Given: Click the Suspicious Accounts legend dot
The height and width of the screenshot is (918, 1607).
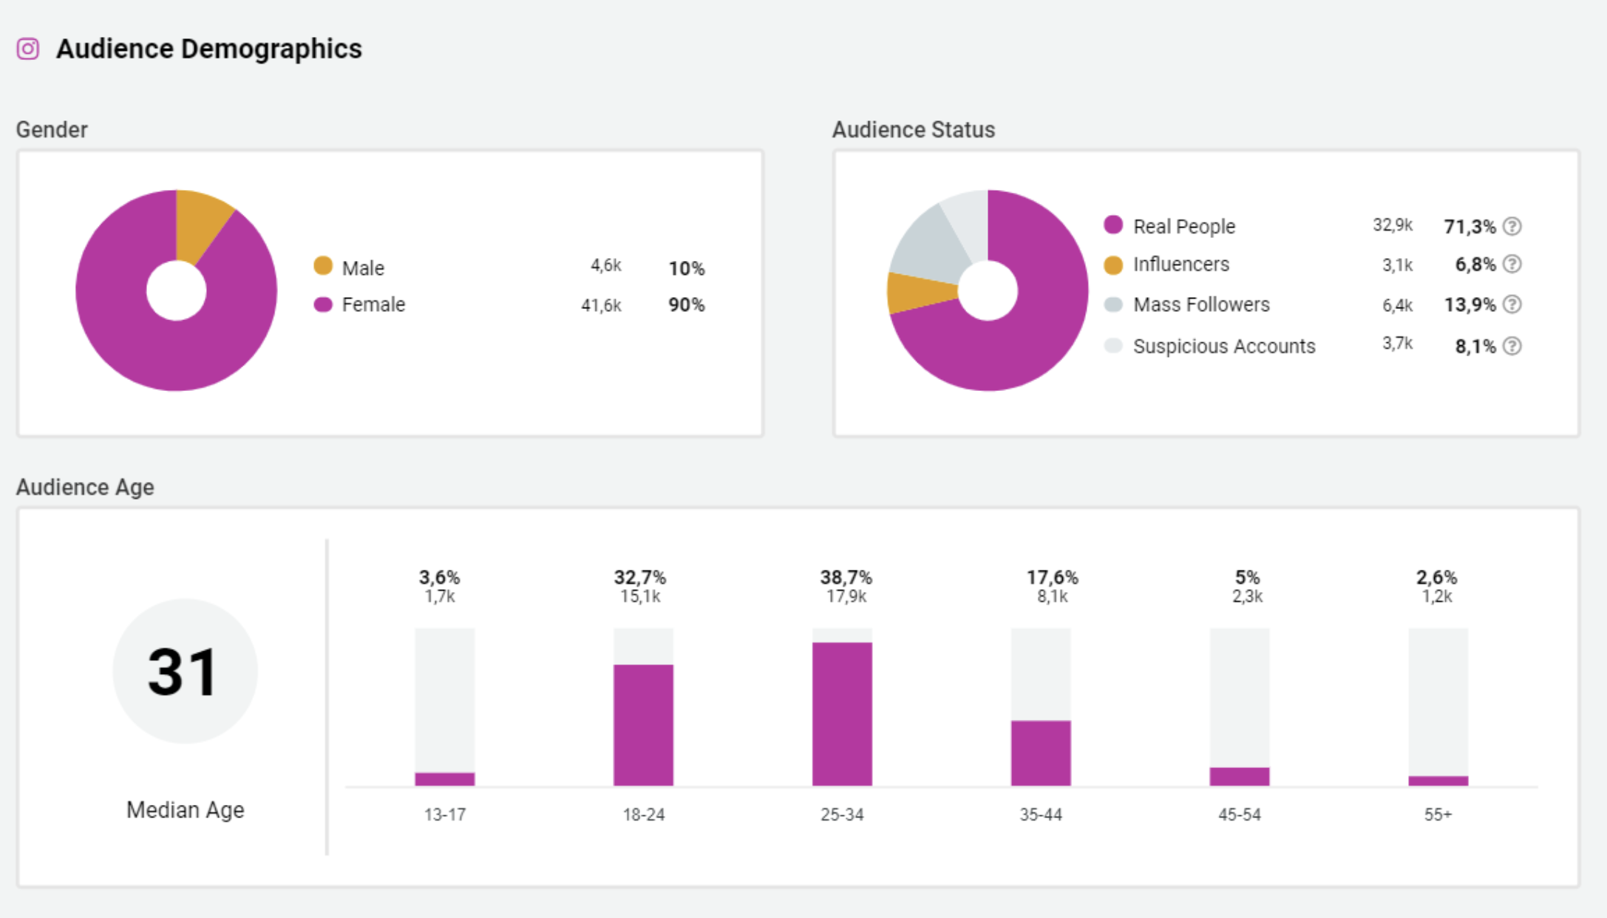Looking at the screenshot, I should [1113, 345].
